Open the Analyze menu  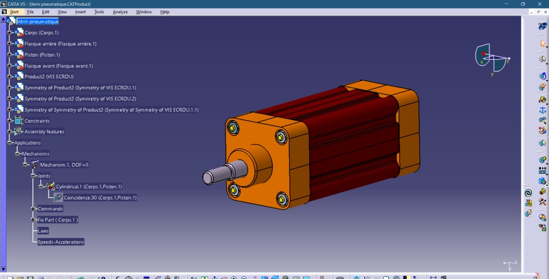click(120, 12)
